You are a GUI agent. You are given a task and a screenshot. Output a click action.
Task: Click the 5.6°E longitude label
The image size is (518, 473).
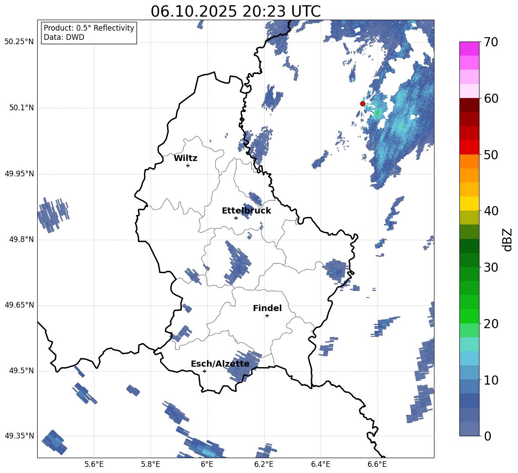pos(94,464)
